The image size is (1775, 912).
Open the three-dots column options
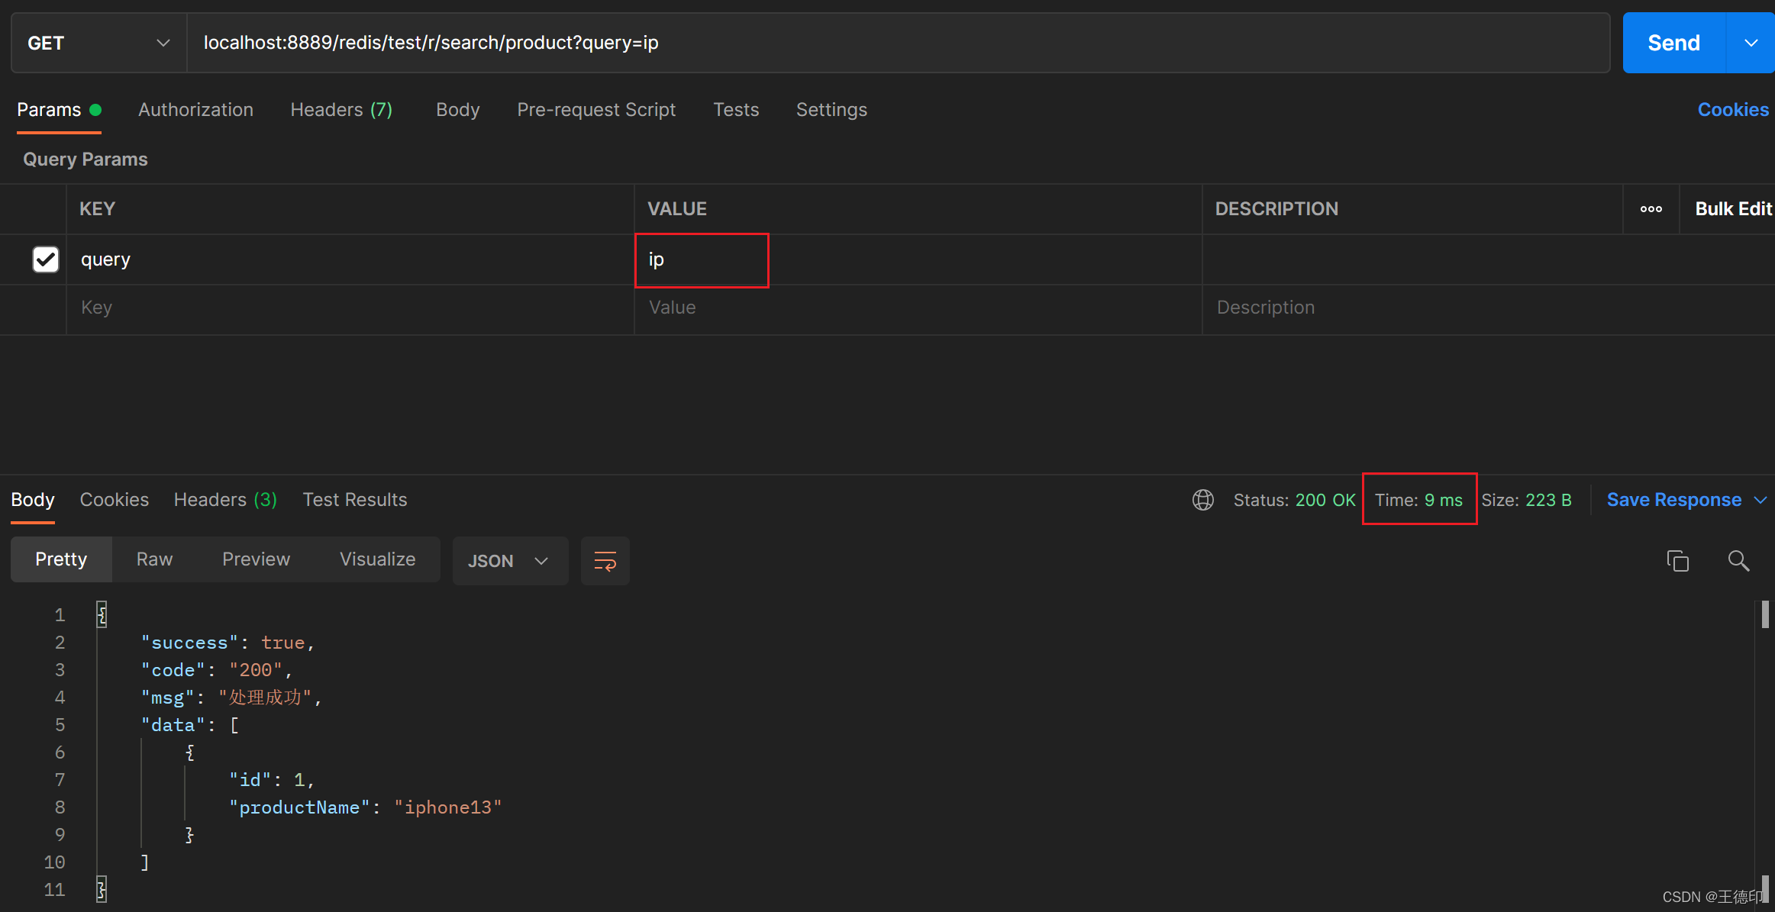click(x=1651, y=209)
